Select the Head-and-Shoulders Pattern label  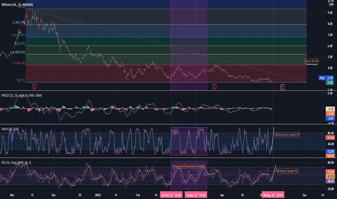pyautogui.click(x=189, y=166)
